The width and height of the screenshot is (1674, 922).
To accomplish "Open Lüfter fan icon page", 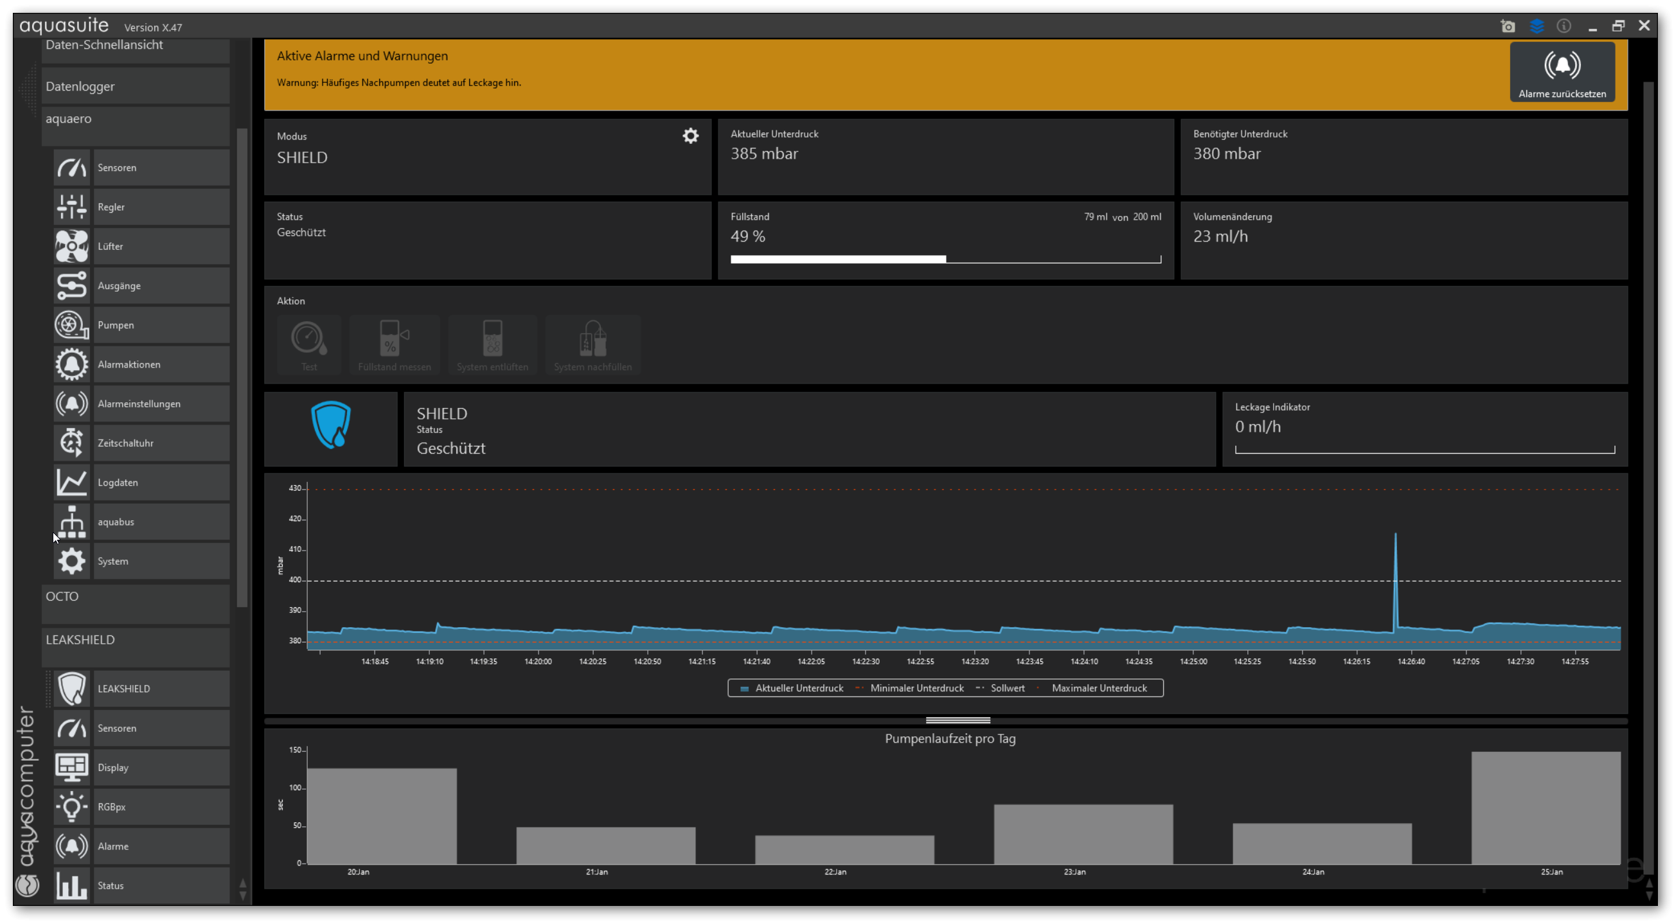I will pyautogui.click(x=71, y=246).
